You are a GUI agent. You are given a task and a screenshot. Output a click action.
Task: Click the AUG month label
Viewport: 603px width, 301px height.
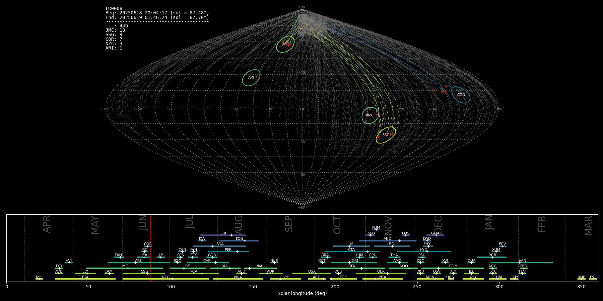click(x=239, y=225)
